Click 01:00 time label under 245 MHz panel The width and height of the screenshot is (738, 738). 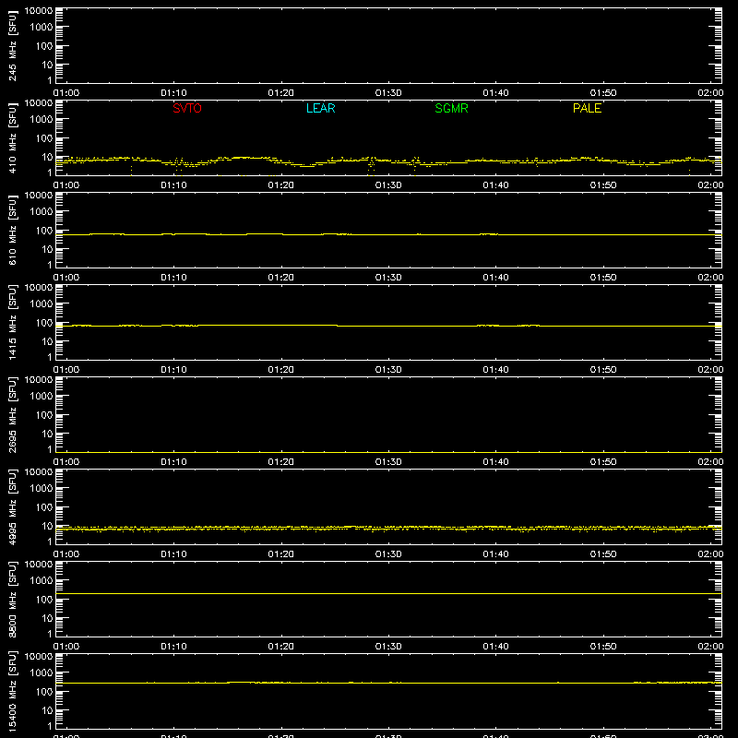coord(66,93)
